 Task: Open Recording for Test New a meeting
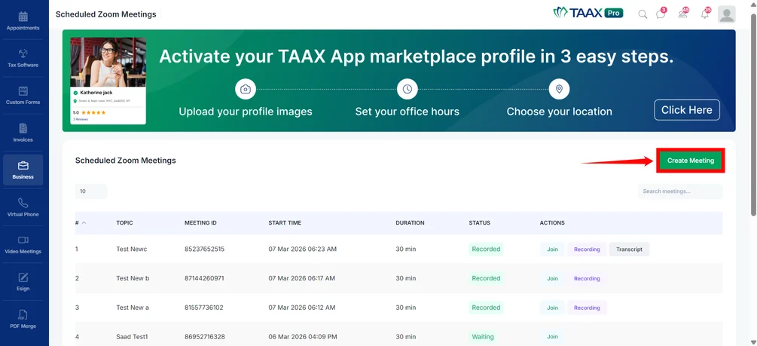(587, 308)
